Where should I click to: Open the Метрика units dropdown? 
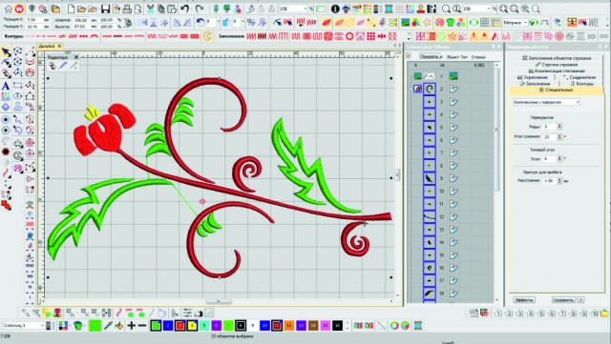(x=515, y=23)
